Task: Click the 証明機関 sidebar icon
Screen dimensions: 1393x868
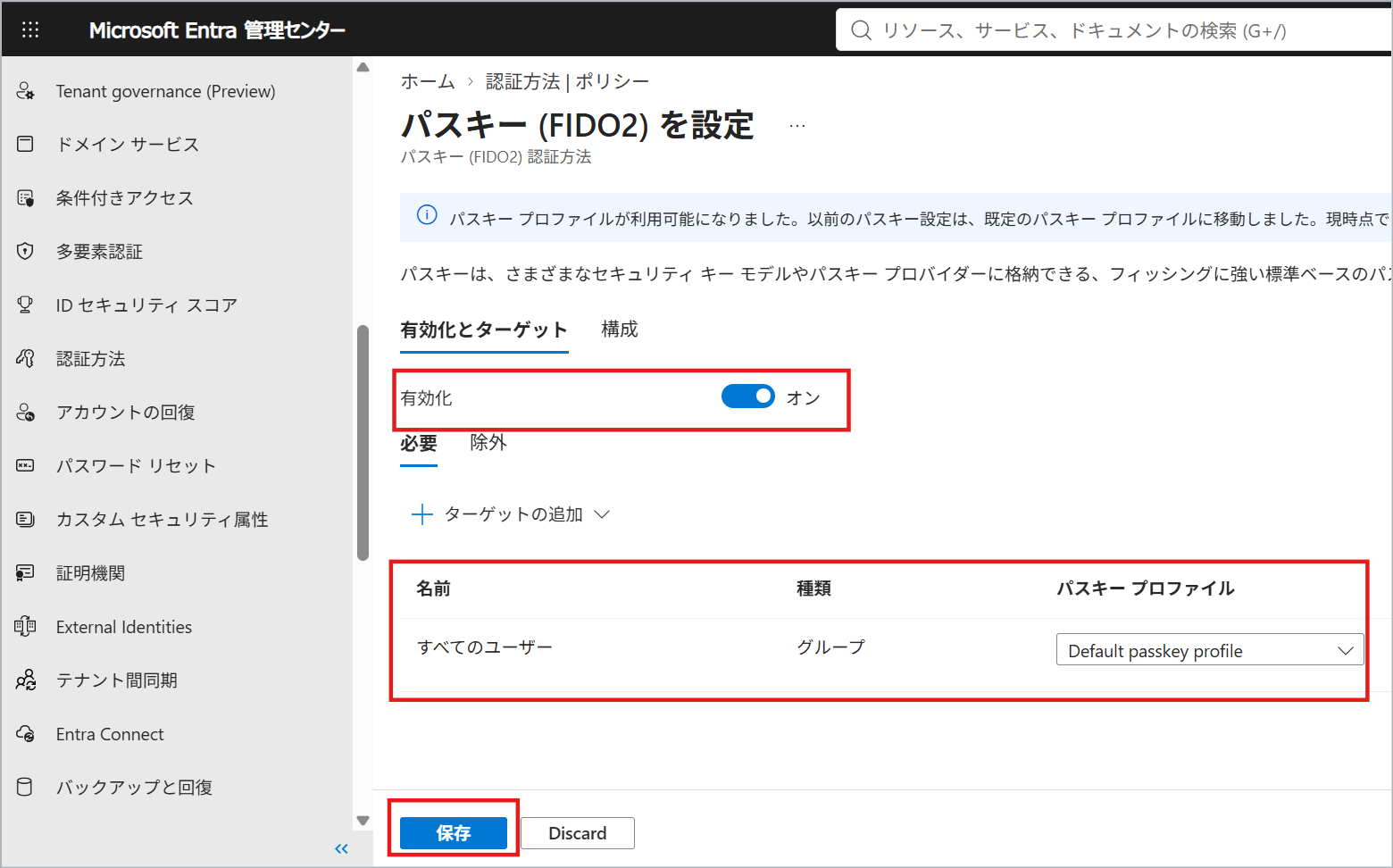Action: click(25, 572)
